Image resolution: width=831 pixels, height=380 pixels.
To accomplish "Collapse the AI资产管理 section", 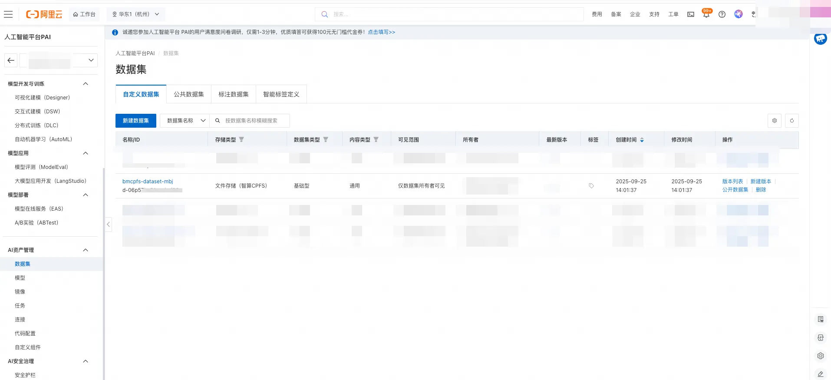I will (x=86, y=250).
